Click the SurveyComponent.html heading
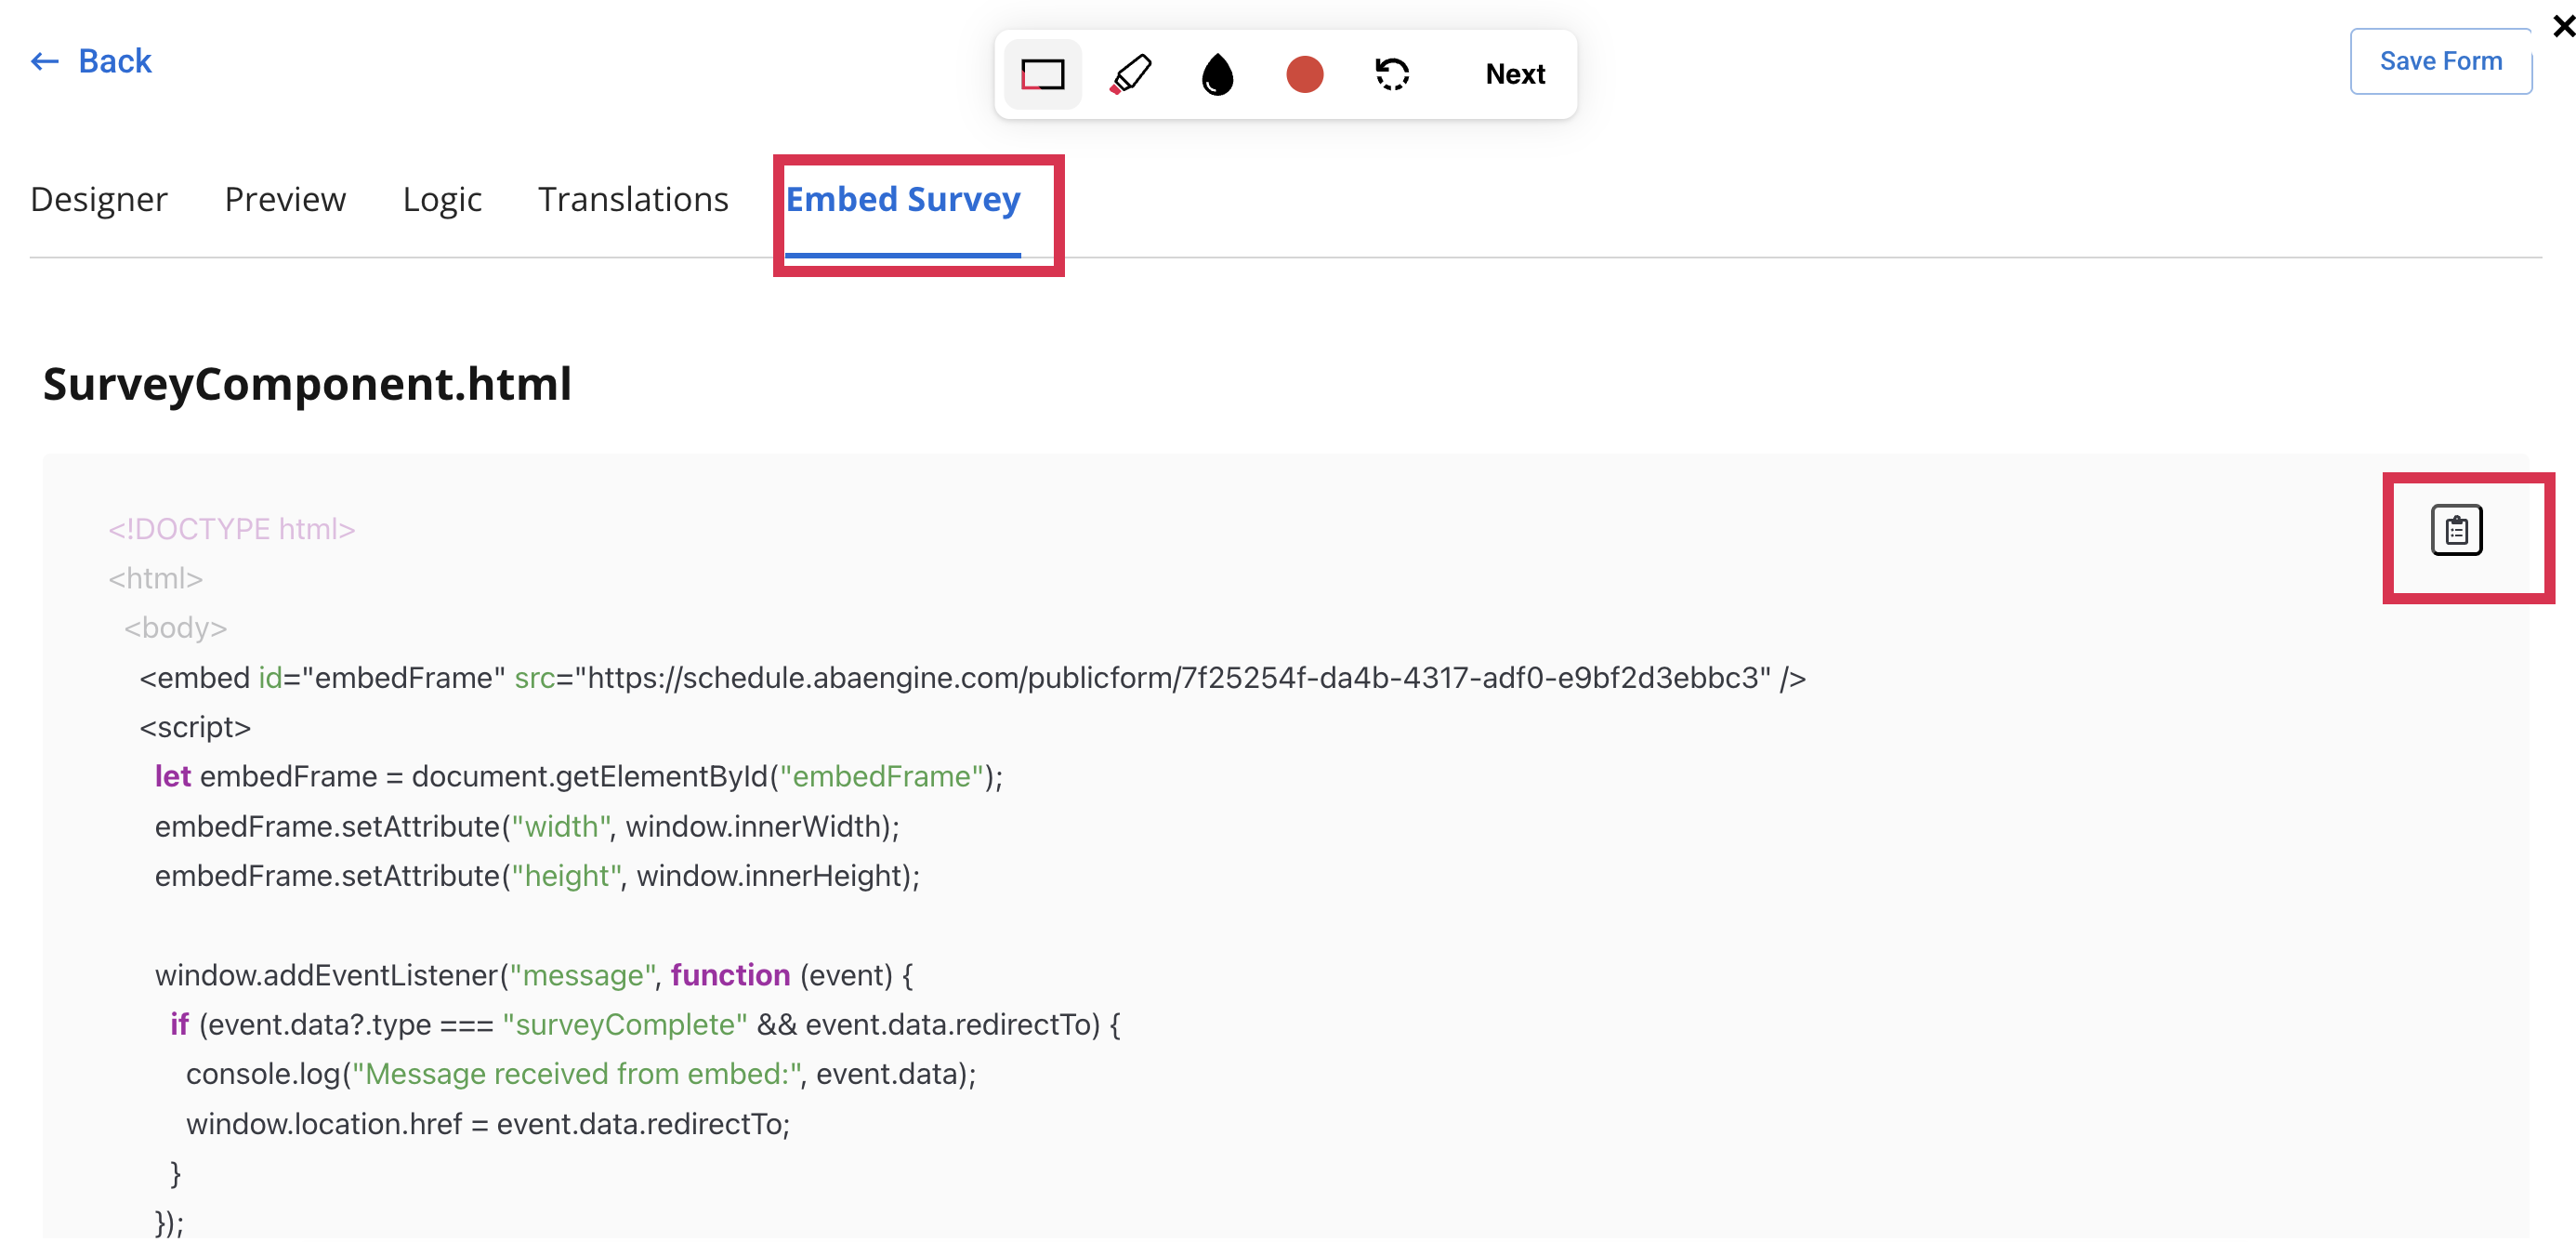This screenshot has height=1242, width=2576. (307, 384)
